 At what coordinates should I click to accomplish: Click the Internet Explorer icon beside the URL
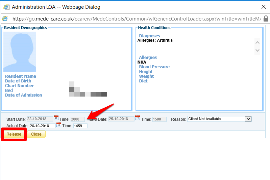tap(5, 19)
